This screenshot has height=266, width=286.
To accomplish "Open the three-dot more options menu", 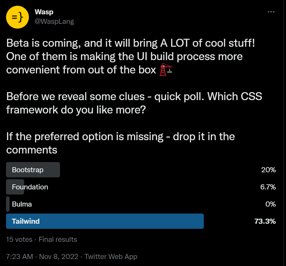I will coord(271,12).
